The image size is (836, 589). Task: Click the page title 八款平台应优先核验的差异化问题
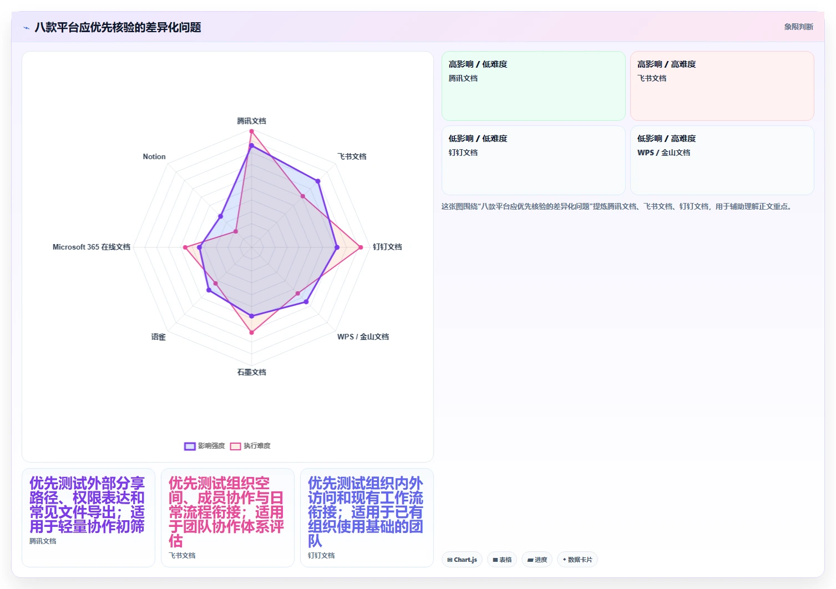118,27
